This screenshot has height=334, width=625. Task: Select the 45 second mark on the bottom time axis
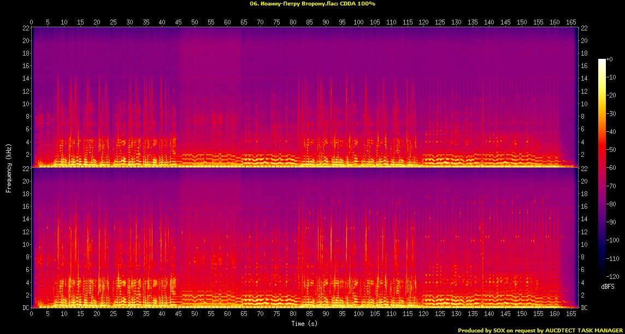[x=178, y=314]
